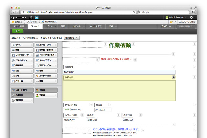Pick the ドロップダウン field item
The width and height of the screenshot is (207, 138).
46,60
